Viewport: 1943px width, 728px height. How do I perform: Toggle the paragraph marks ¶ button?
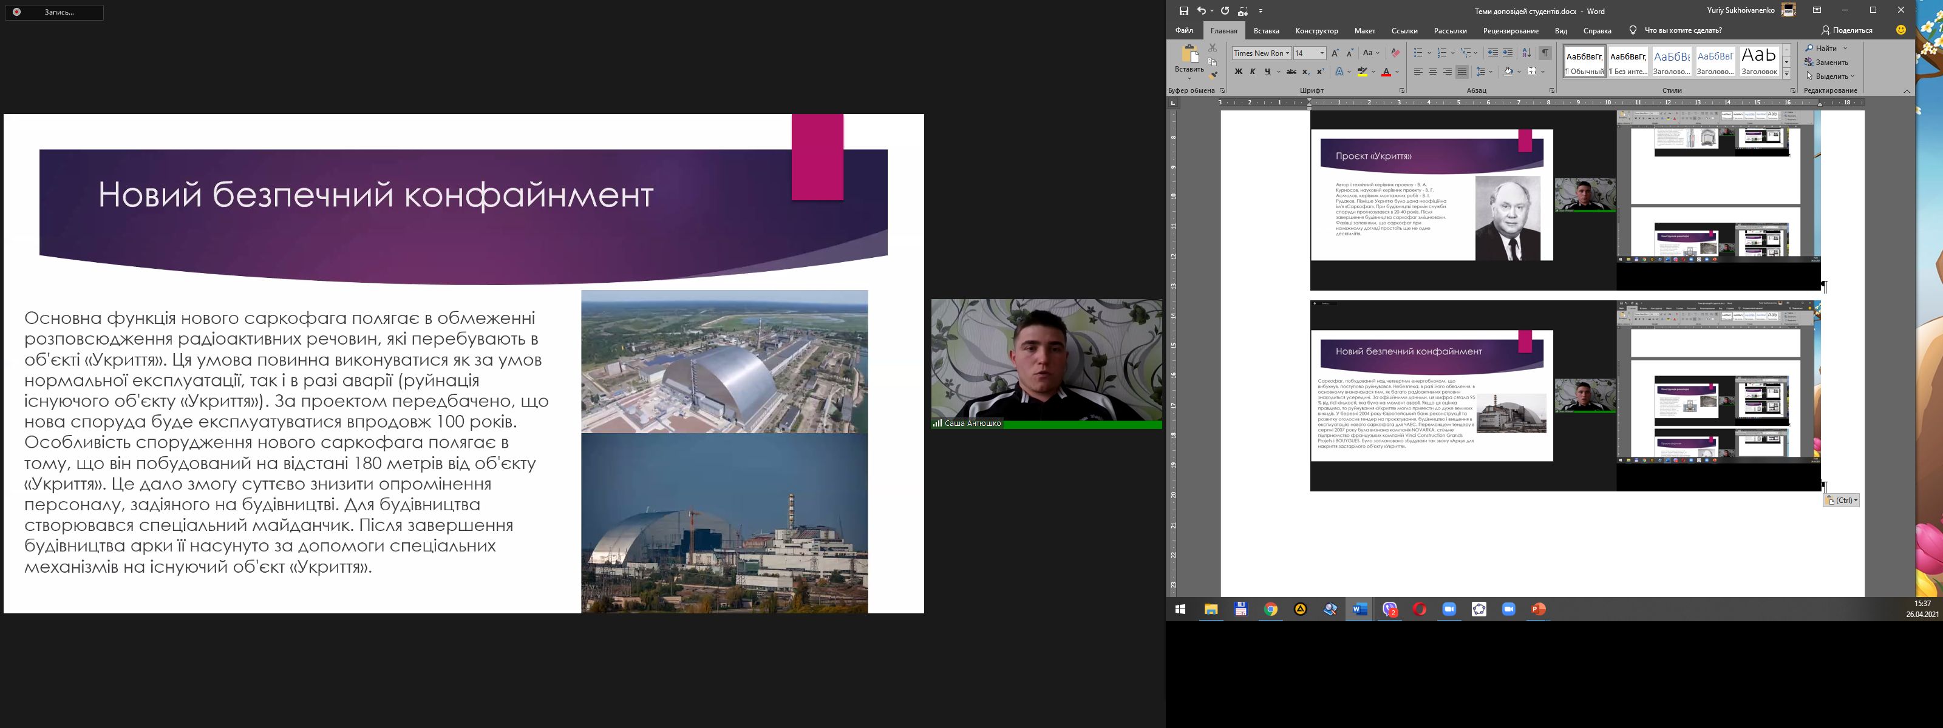pos(1545,53)
